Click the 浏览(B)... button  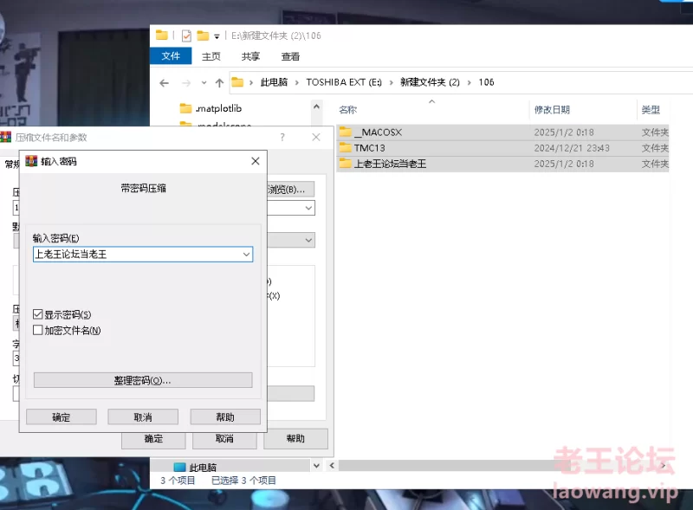pyautogui.click(x=291, y=190)
